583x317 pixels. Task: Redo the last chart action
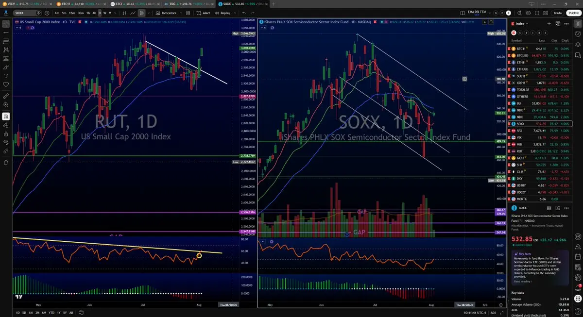point(252,13)
